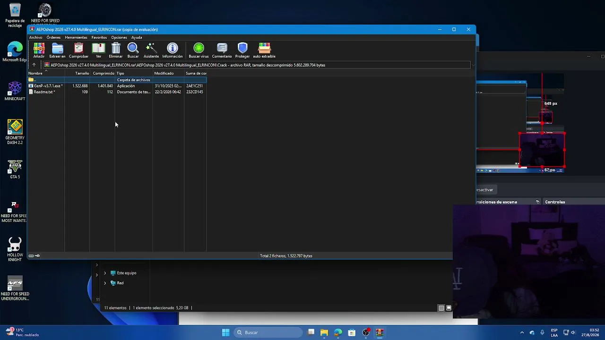Select the Readme.txt file row
The height and width of the screenshot is (340, 605).
tap(117, 92)
